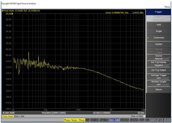Click the Start 1 kHz field
172x123 pixels.
(x=19, y=116)
